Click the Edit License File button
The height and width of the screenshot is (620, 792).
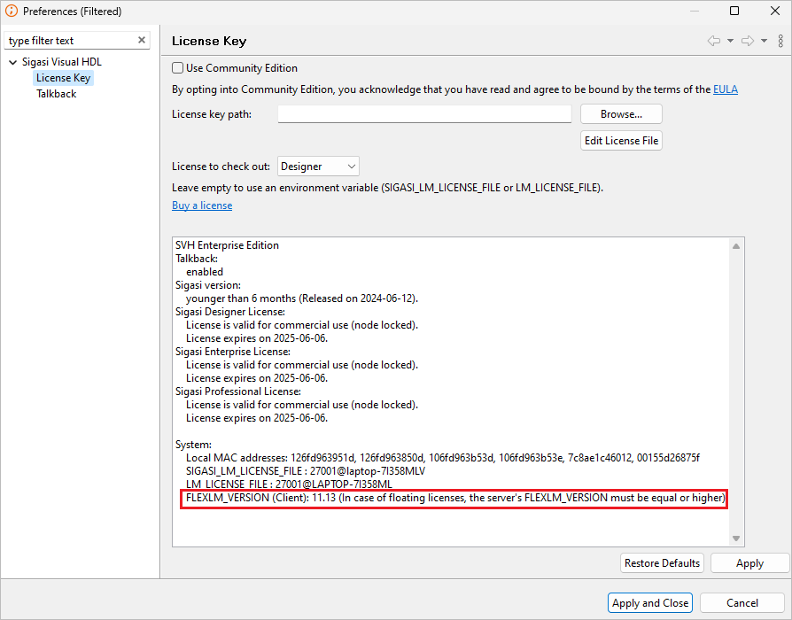tap(621, 140)
